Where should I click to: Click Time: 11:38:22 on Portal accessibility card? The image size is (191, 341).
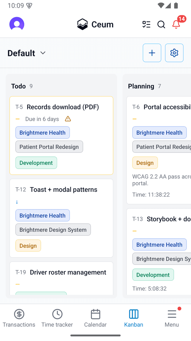point(151,194)
